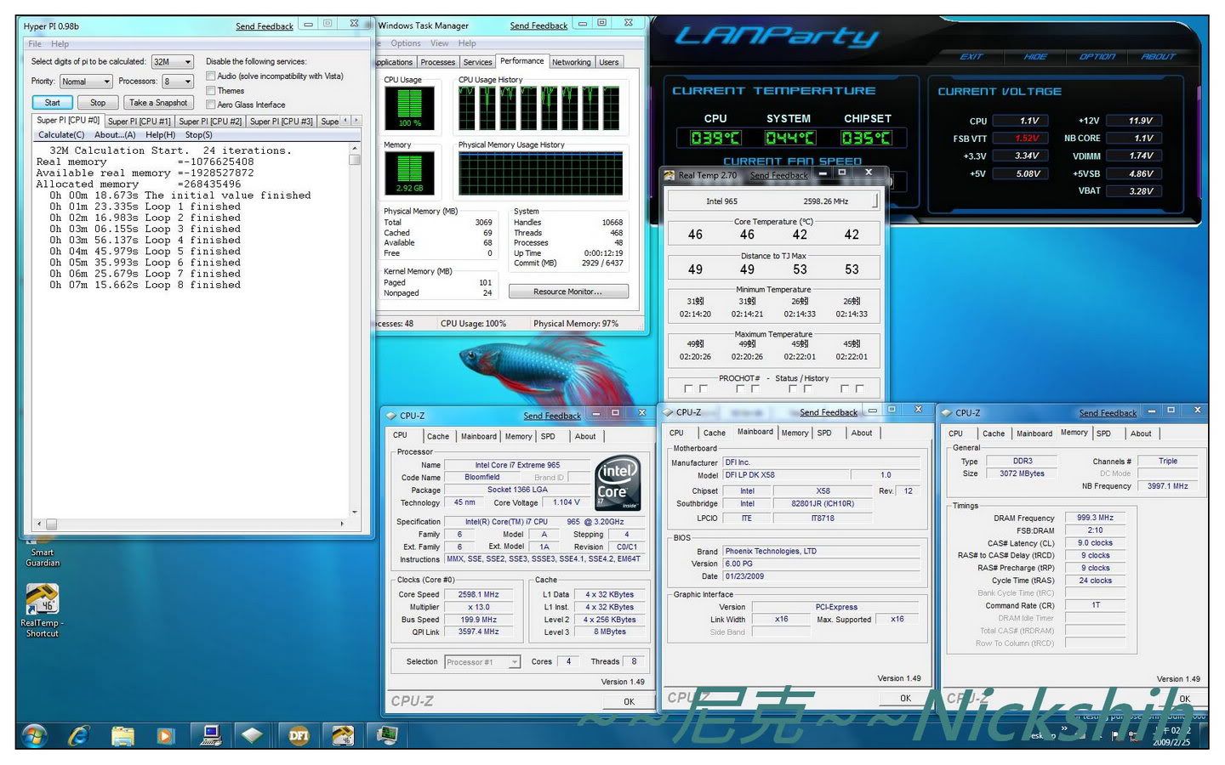
Task: Click the CPU-Z icon in the Memory window title
Action: (x=945, y=412)
